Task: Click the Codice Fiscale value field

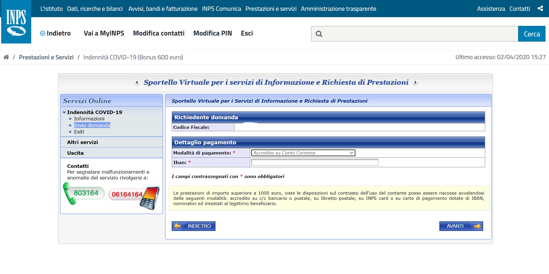Action: (359, 127)
